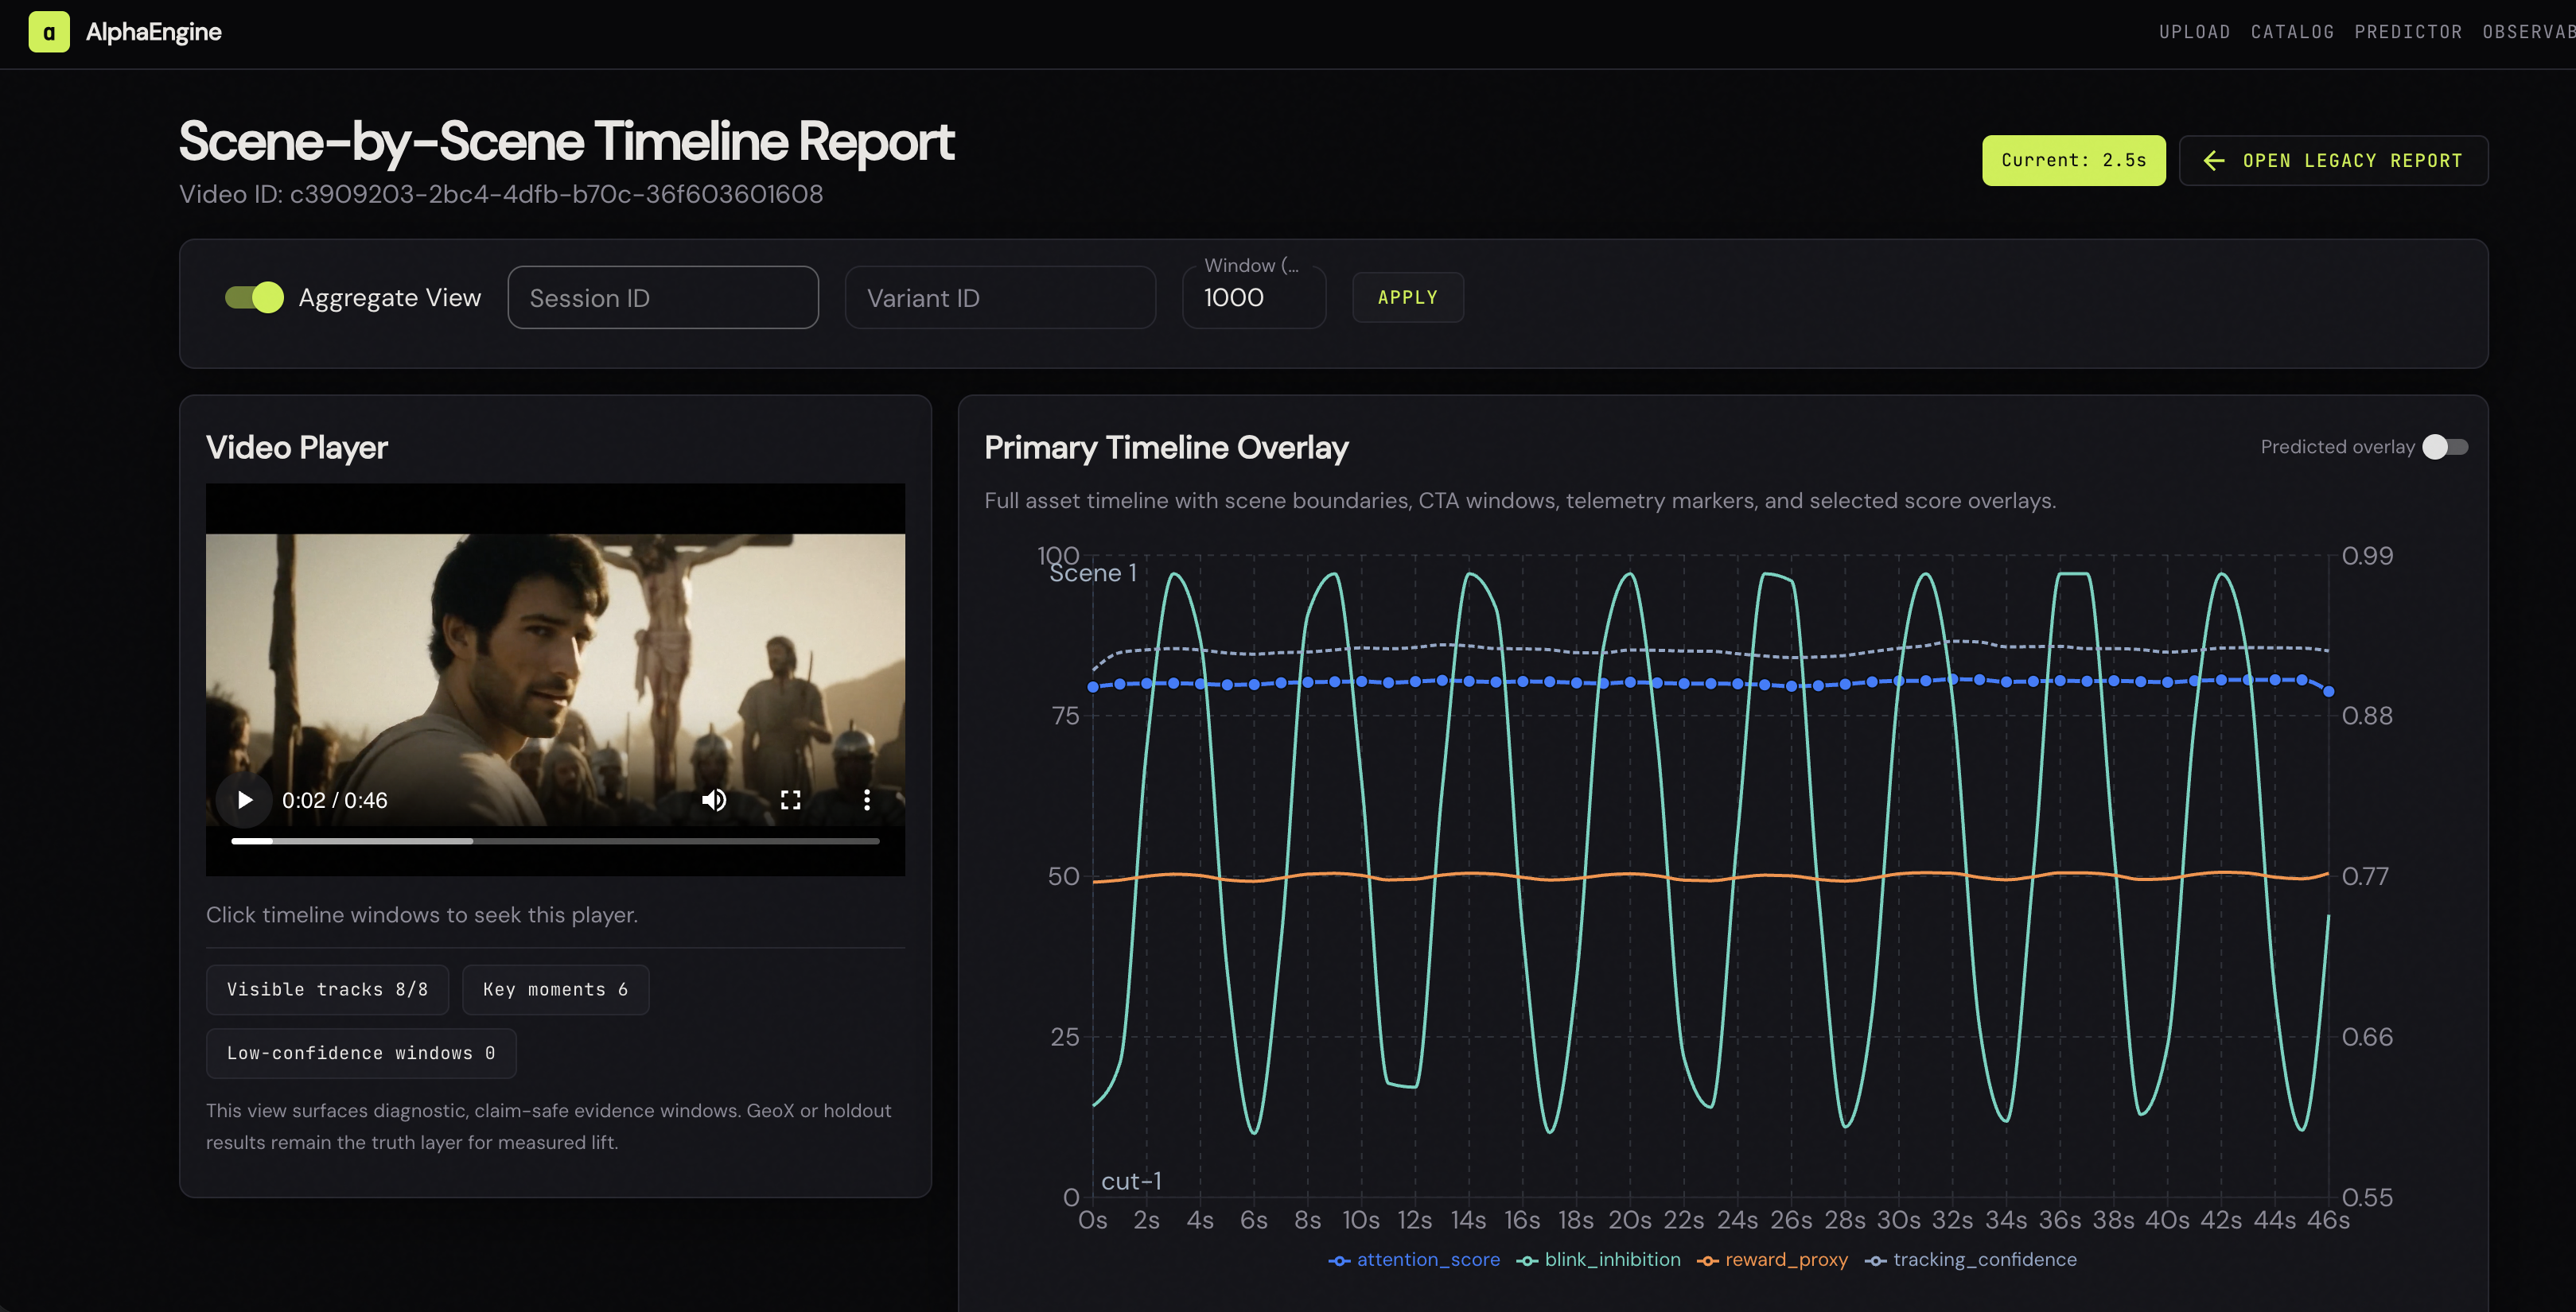
Task: Click the back arrow on Open Legacy Report
Action: [2213, 160]
